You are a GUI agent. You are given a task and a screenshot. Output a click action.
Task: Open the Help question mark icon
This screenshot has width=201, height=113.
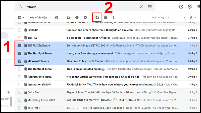coord(181,7)
